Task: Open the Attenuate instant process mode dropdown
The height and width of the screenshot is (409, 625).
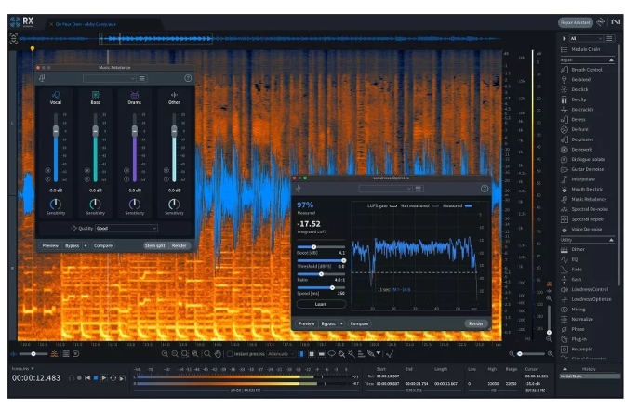Action: coord(281,353)
